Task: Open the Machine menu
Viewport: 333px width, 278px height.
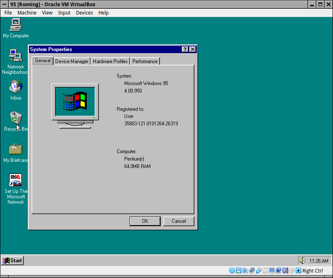Action: [27, 13]
